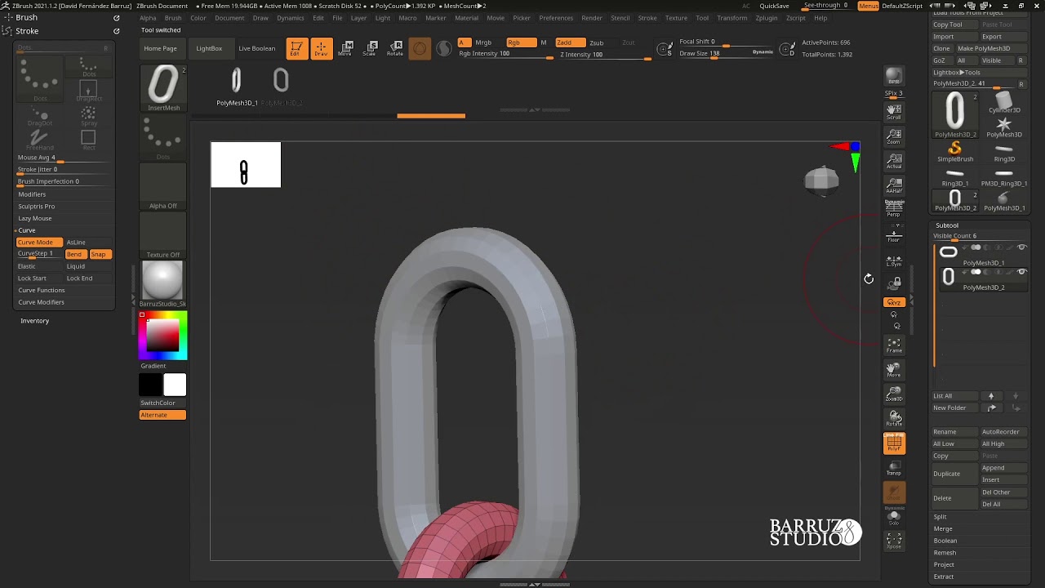Open the Render menu

(592, 18)
